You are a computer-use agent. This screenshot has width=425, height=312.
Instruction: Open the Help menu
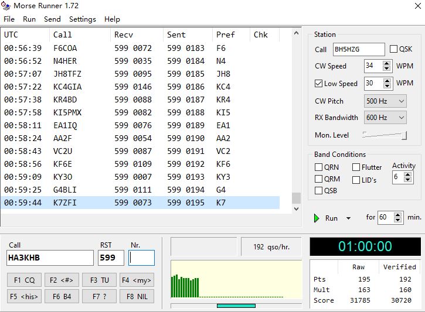click(112, 19)
